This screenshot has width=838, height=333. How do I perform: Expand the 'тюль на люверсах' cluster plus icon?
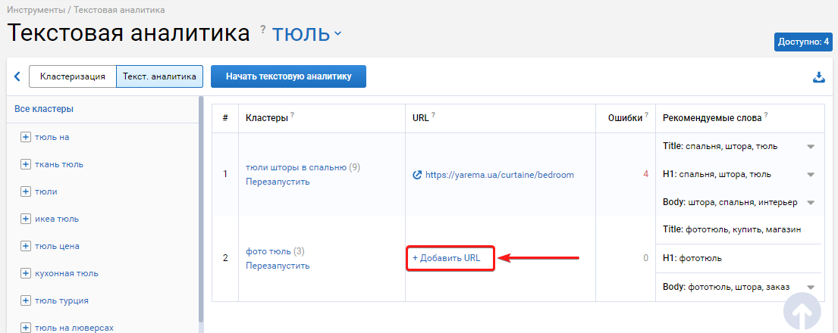click(25, 328)
